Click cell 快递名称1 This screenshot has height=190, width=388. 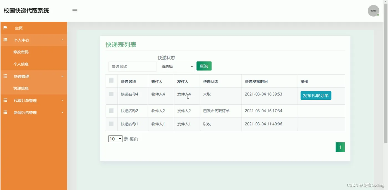[129, 124]
